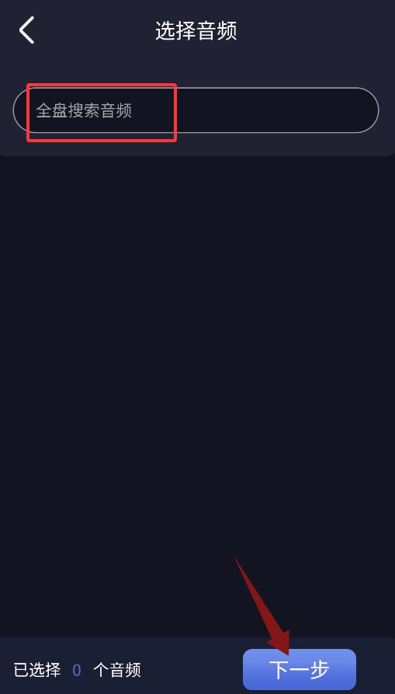This screenshot has height=694, width=395.
Task: Go back using the top-left arrow
Action: pyautogui.click(x=26, y=30)
